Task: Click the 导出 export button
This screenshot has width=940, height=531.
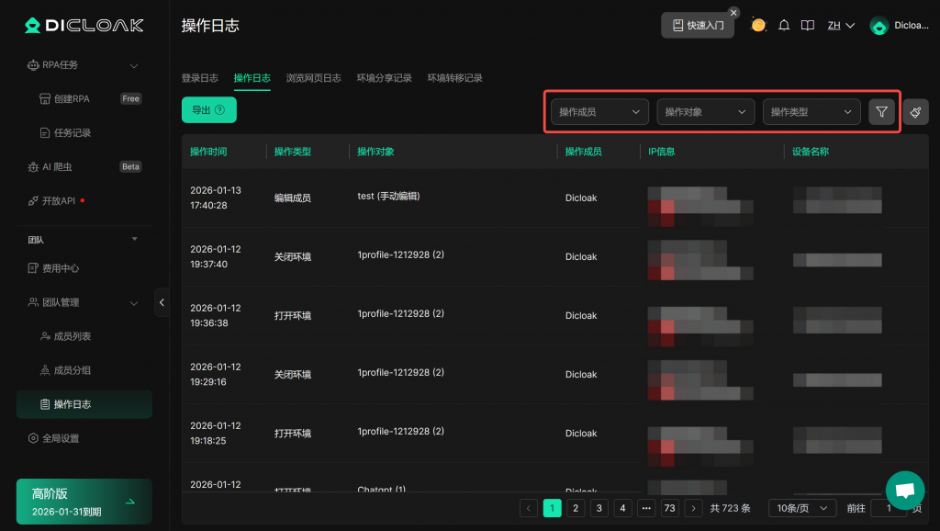Action: coord(208,110)
